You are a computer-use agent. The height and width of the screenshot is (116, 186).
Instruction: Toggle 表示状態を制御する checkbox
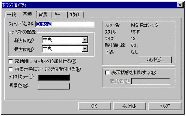(107, 73)
